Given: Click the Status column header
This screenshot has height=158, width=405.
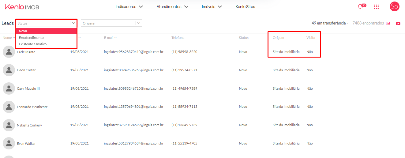Looking at the screenshot, I should pos(244,38).
